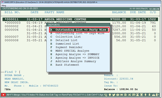Screen dimensions: 162x98
Task: Click the Excel export icon
Action: [125, 95]
